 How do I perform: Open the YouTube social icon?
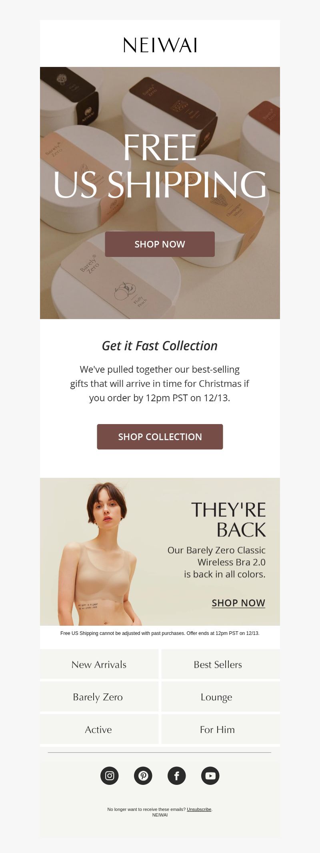(x=210, y=775)
